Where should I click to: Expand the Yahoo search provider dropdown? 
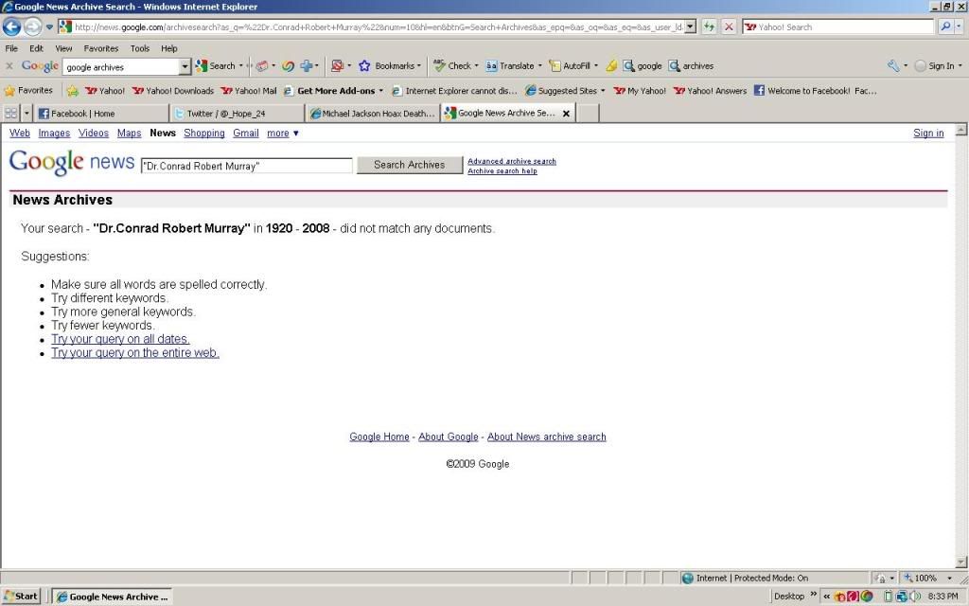click(x=959, y=27)
